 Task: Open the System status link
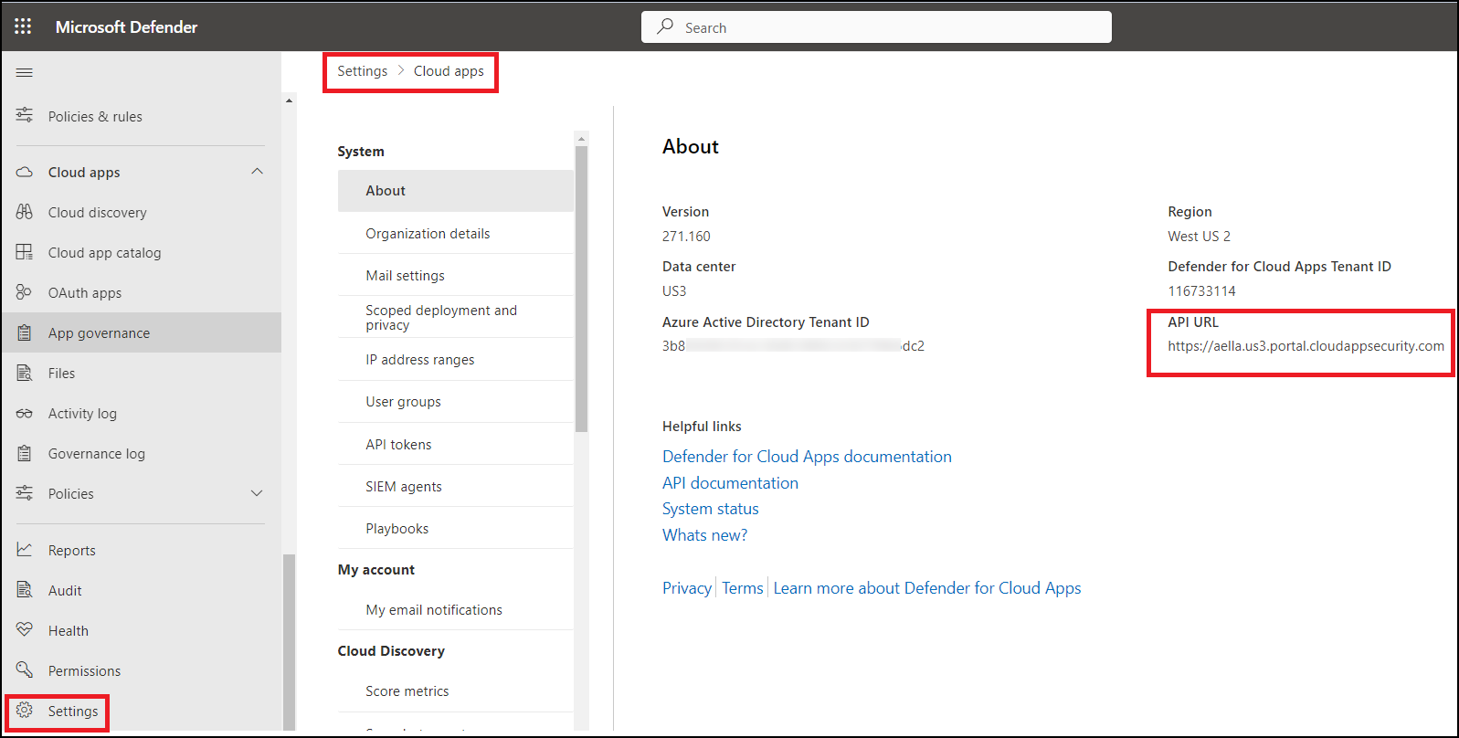(x=710, y=509)
